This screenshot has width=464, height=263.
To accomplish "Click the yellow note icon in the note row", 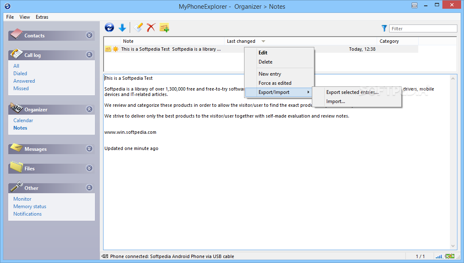I will tap(108, 49).
